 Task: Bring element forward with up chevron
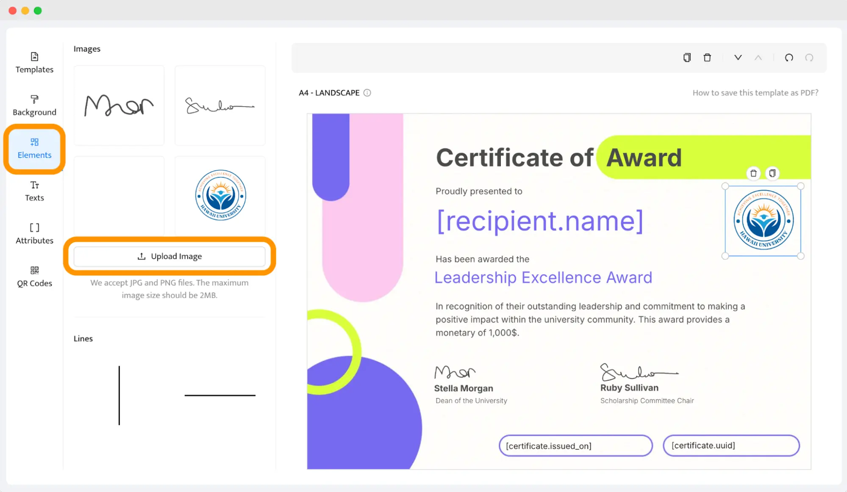(x=758, y=57)
